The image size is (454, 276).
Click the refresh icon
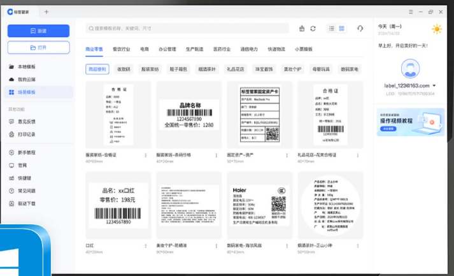pos(313,29)
